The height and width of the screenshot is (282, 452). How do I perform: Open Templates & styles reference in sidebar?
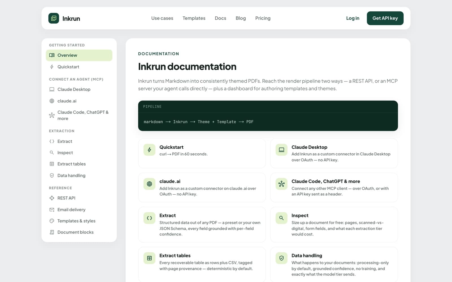[79, 221]
